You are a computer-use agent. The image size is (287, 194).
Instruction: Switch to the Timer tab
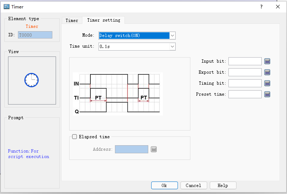coord(72,21)
